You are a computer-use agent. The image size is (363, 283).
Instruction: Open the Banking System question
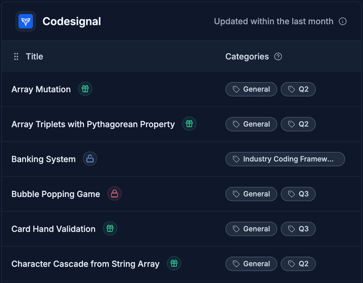point(43,160)
